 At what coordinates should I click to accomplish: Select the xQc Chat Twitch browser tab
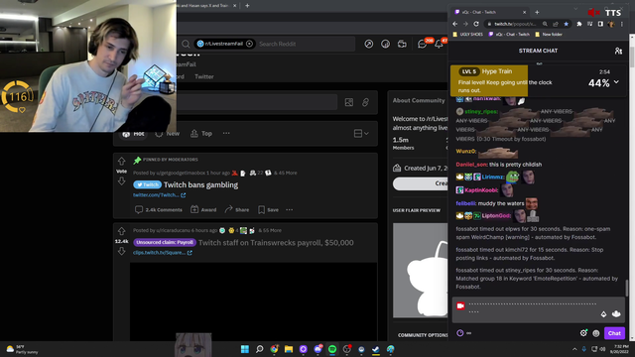point(490,12)
